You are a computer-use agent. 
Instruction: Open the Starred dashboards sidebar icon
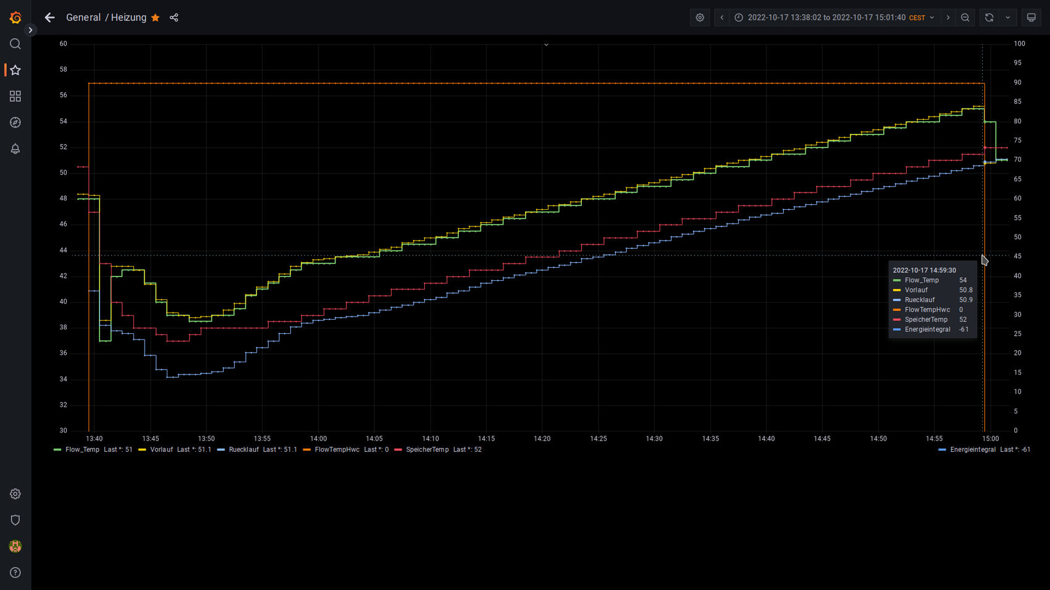15,70
